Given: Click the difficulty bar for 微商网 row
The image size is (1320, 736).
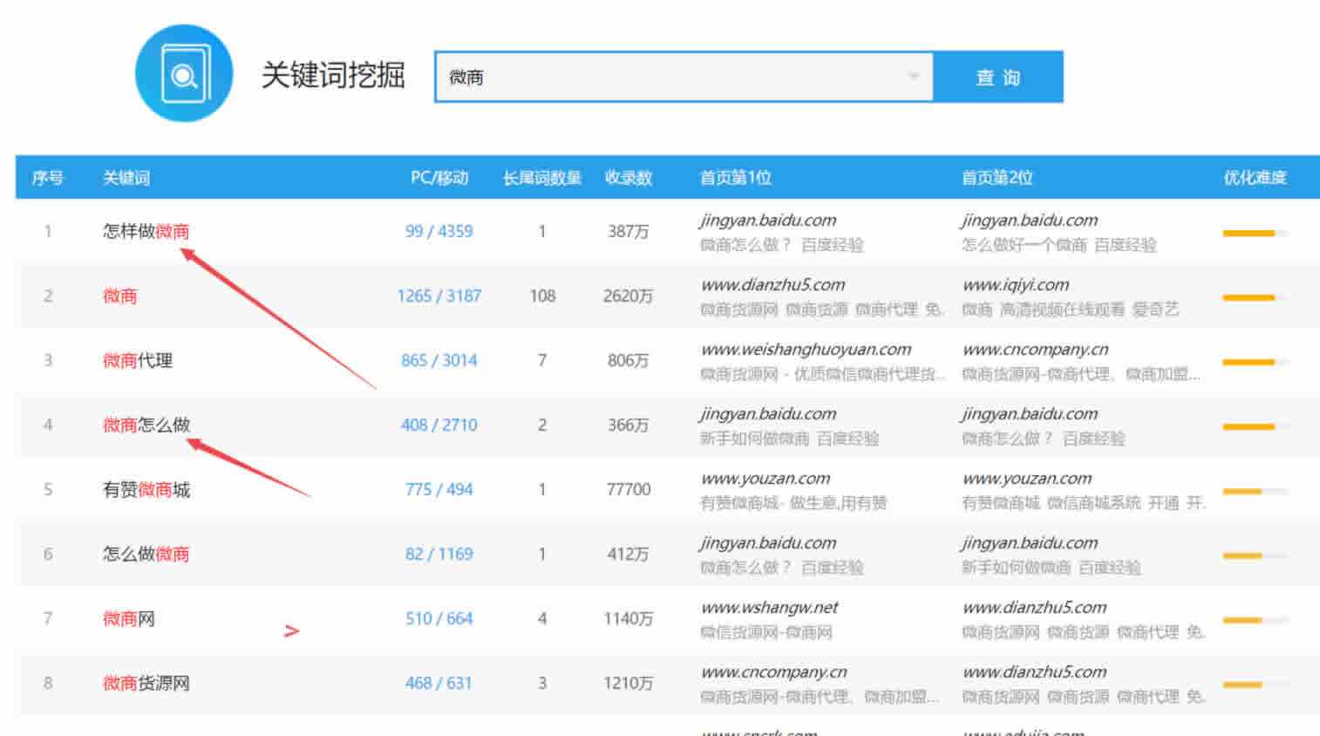Looking at the screenshot, I should click(1254, 620).
